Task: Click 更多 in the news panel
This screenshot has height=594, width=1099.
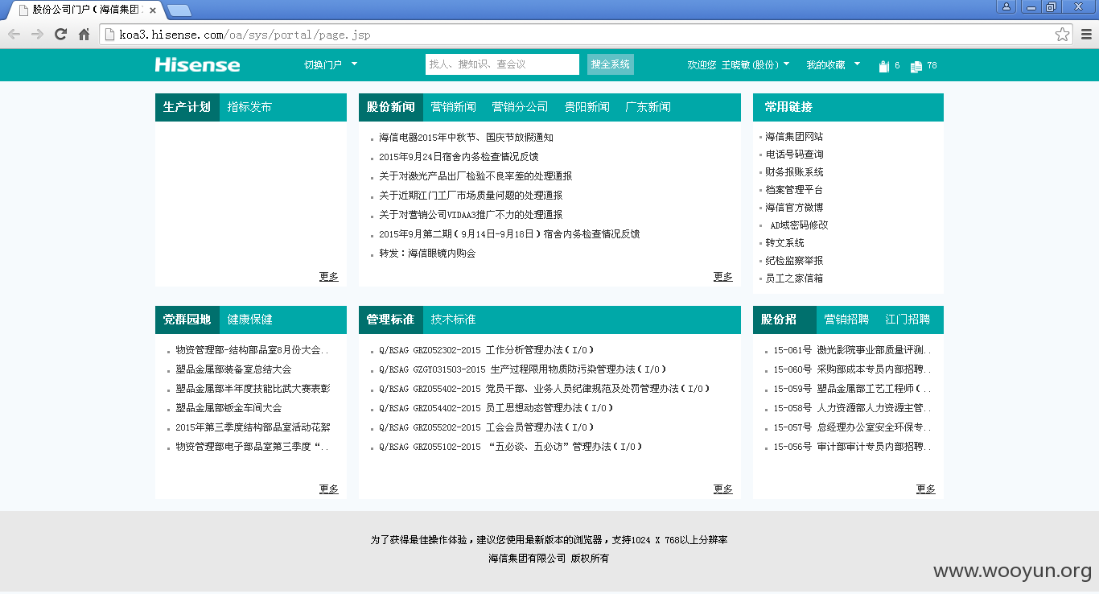Action: [723, 277]
